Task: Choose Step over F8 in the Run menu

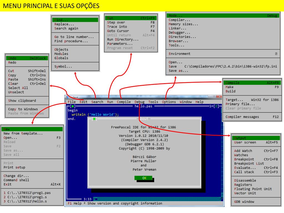Action: click(131, 22)
